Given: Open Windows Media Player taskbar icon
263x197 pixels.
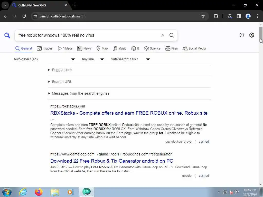Looking at the screenshot, I should (70, 192).
